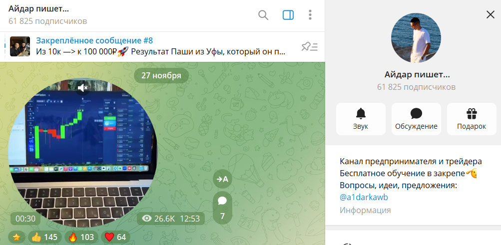Click channel title Айдар пишет in header
Screen dimensions: 501x245
coord(38,8)
